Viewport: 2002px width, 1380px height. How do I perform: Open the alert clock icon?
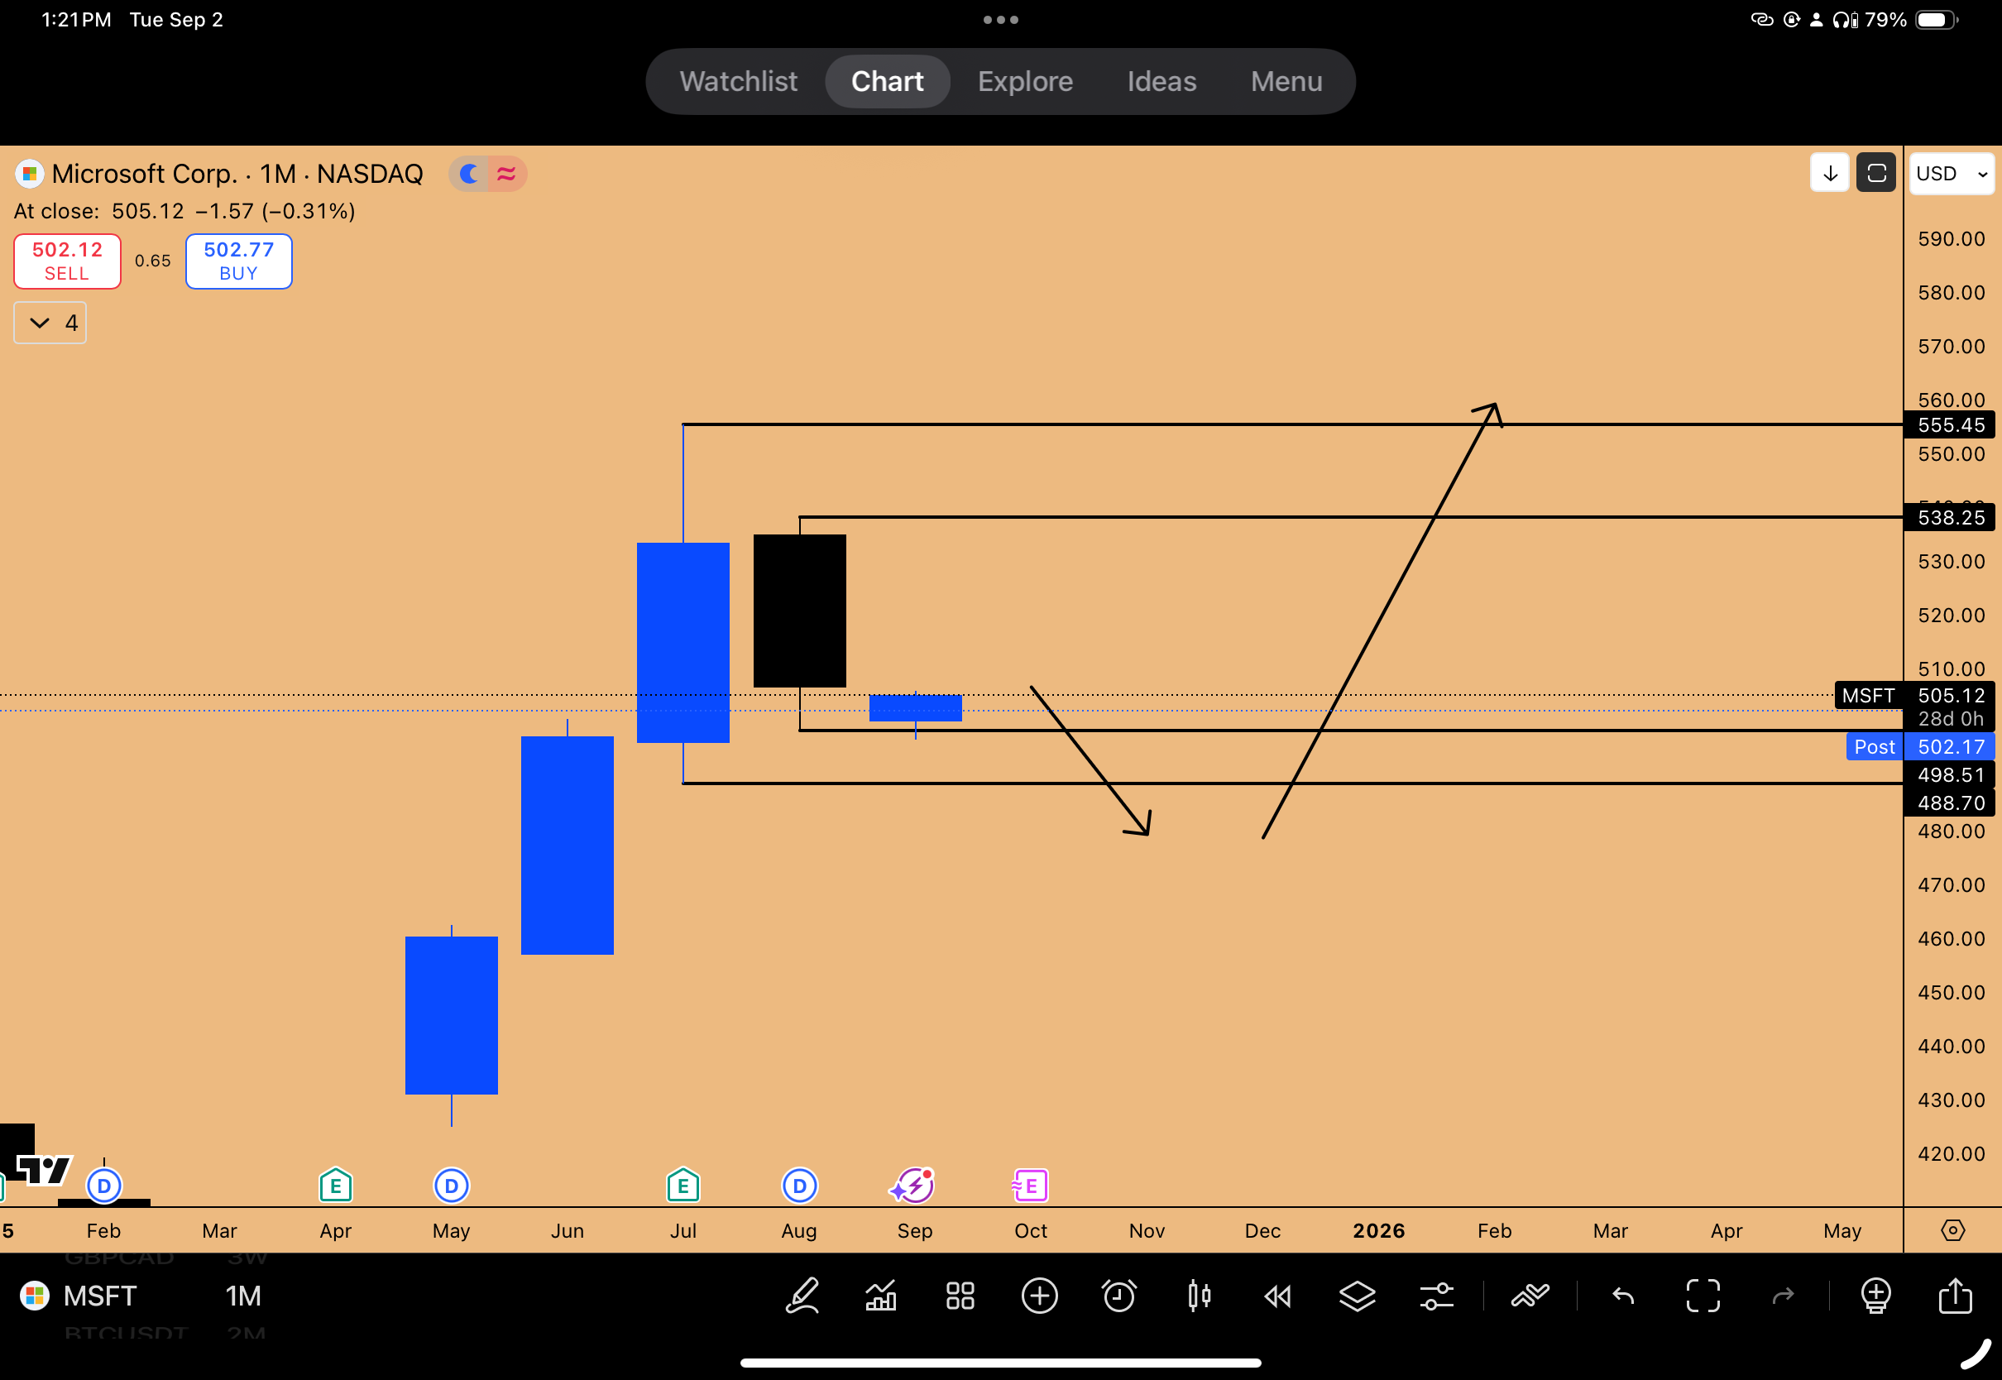tap(1118, 1296)
